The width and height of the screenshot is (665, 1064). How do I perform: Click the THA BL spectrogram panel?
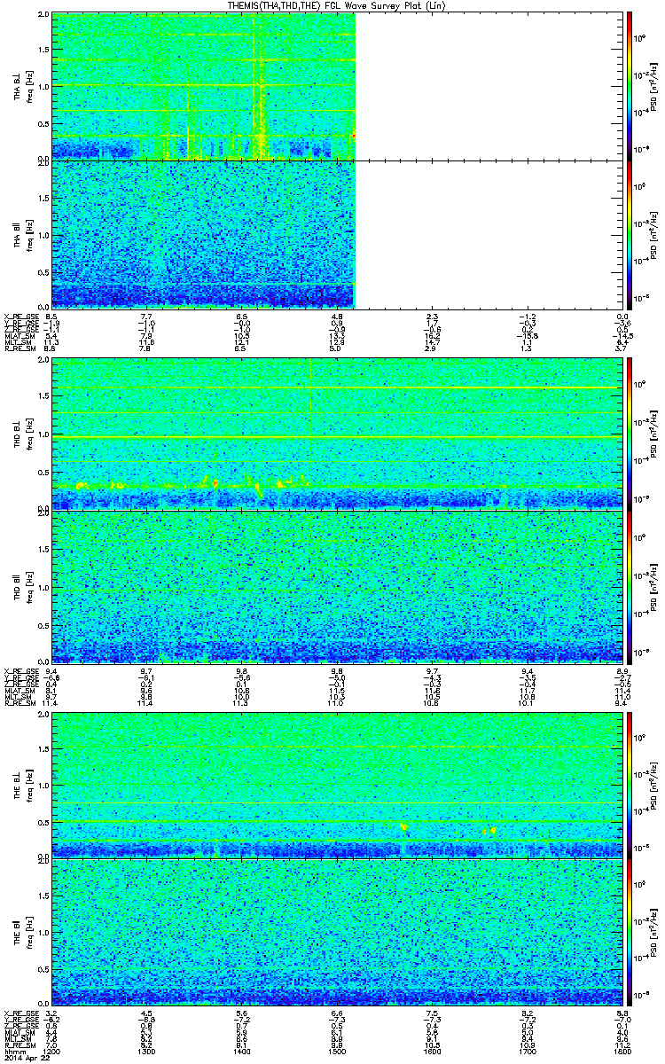pos(337,86)
